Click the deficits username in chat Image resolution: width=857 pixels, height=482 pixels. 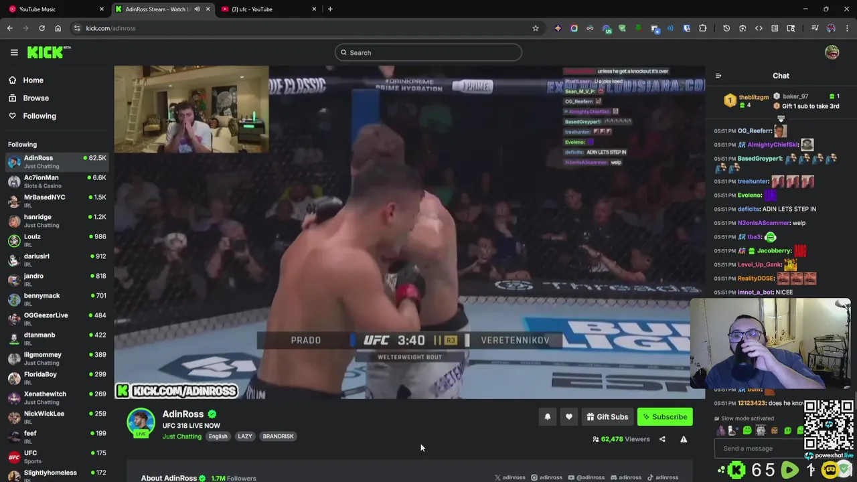pyautogui.click(x=748, y=209)
